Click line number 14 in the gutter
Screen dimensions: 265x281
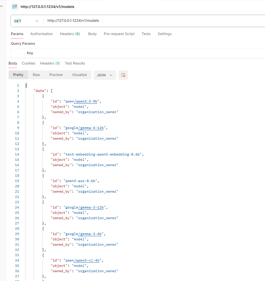(x=17, y=154)
